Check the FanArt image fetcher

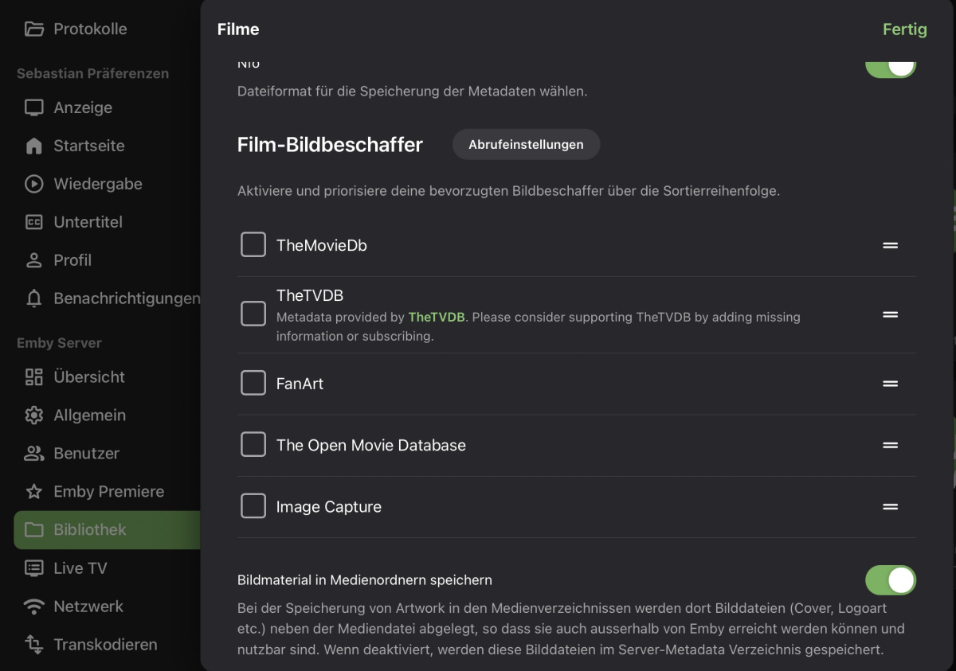click(x=253, y=384)
